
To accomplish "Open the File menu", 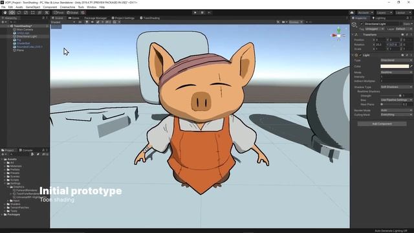I will 3,7.
